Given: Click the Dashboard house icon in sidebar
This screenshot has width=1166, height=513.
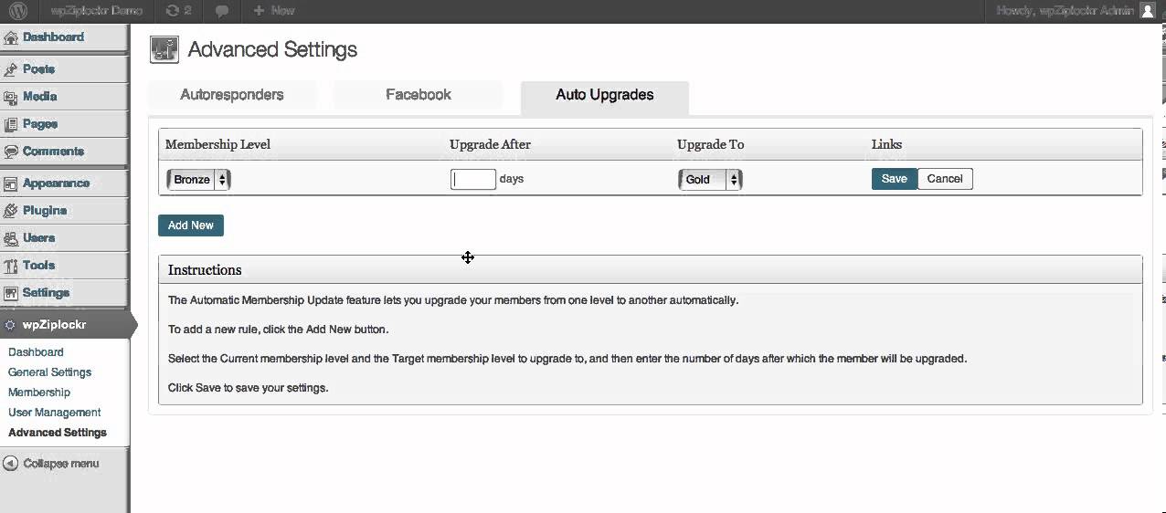Looking at the screenshot, I should coord(11,37).
